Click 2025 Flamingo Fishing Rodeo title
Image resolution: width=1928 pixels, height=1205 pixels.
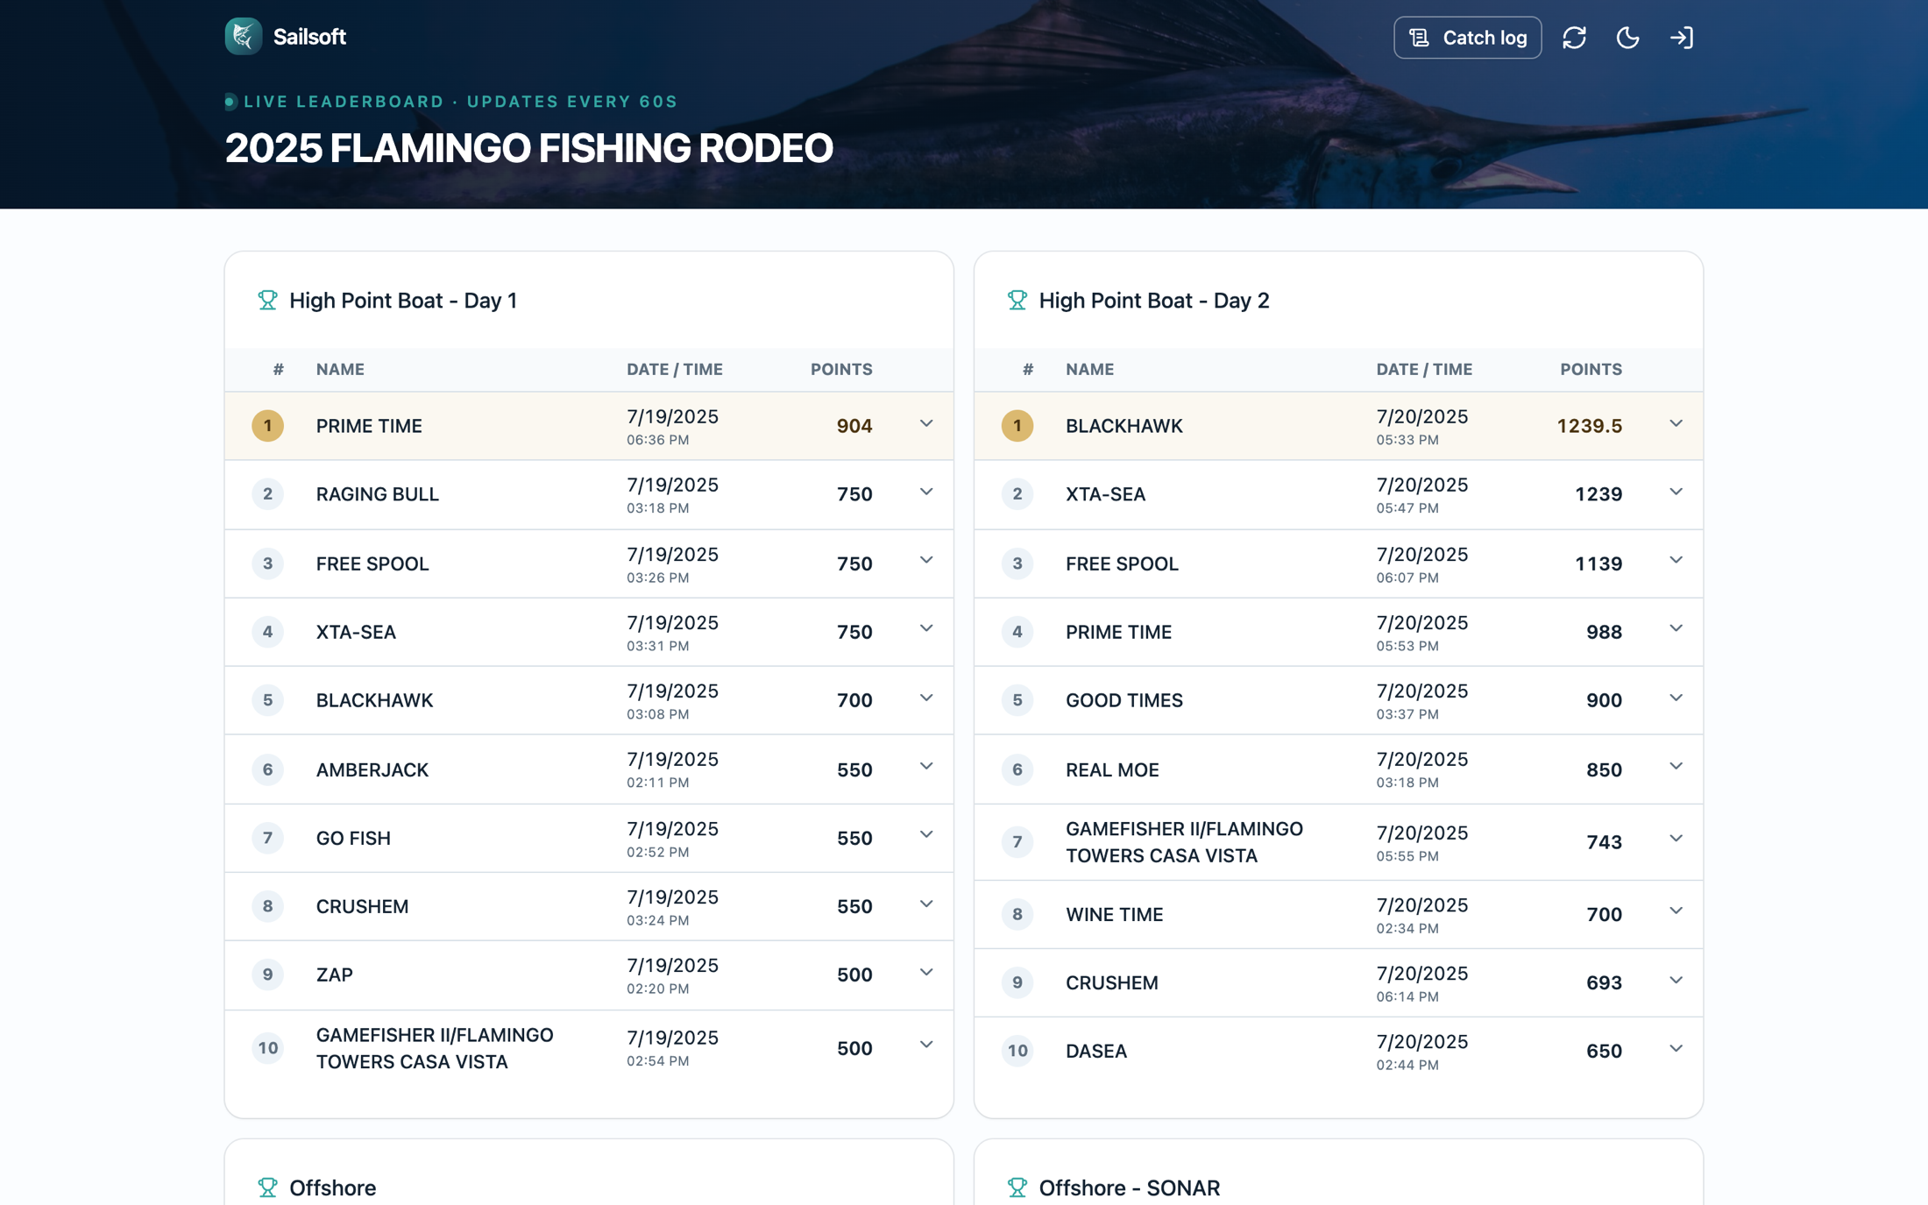tap(528, 147)
